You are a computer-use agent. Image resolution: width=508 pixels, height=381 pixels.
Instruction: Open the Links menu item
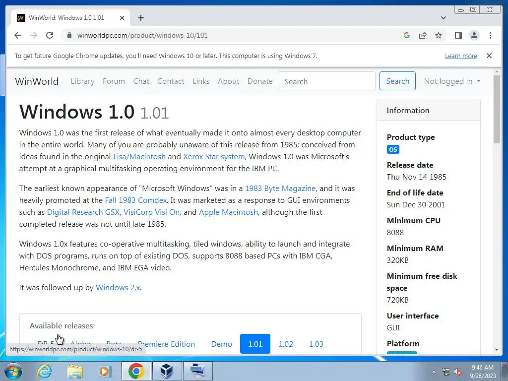pyautogui.click(x=201, y=81)
